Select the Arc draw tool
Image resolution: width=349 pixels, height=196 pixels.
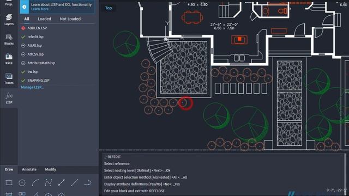[35, 183]
